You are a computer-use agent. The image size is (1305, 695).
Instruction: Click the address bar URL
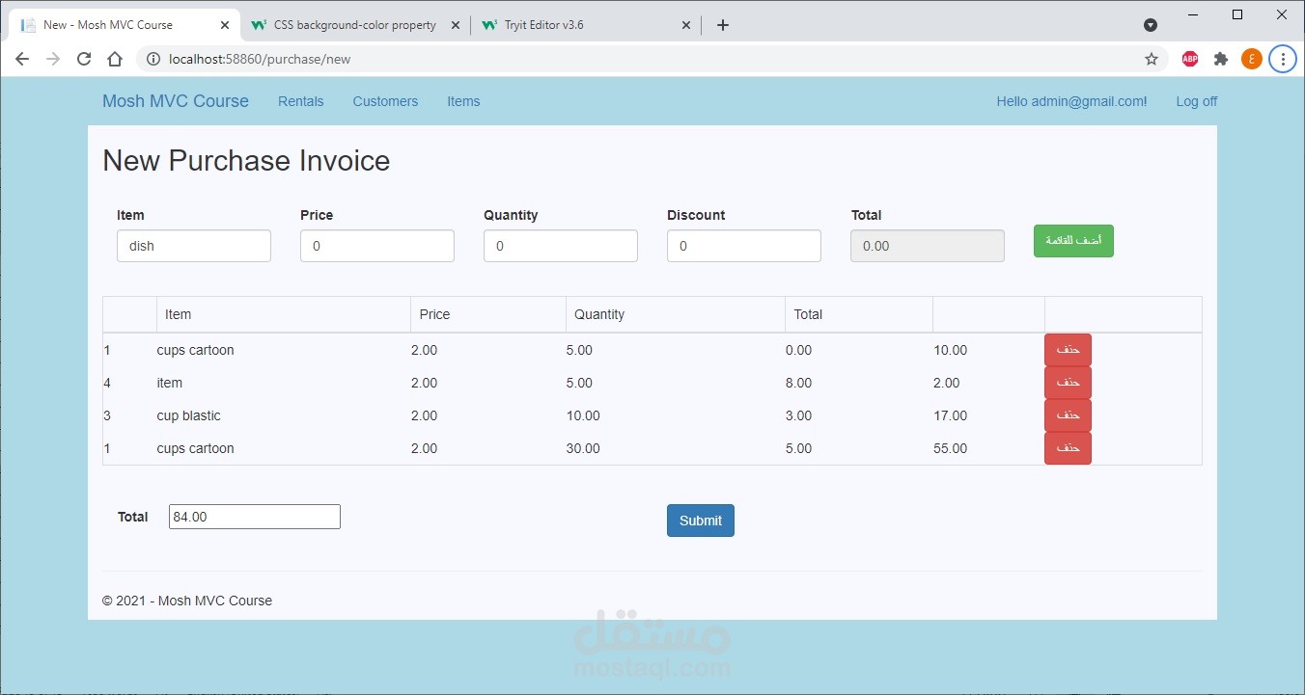coord(260,59)
